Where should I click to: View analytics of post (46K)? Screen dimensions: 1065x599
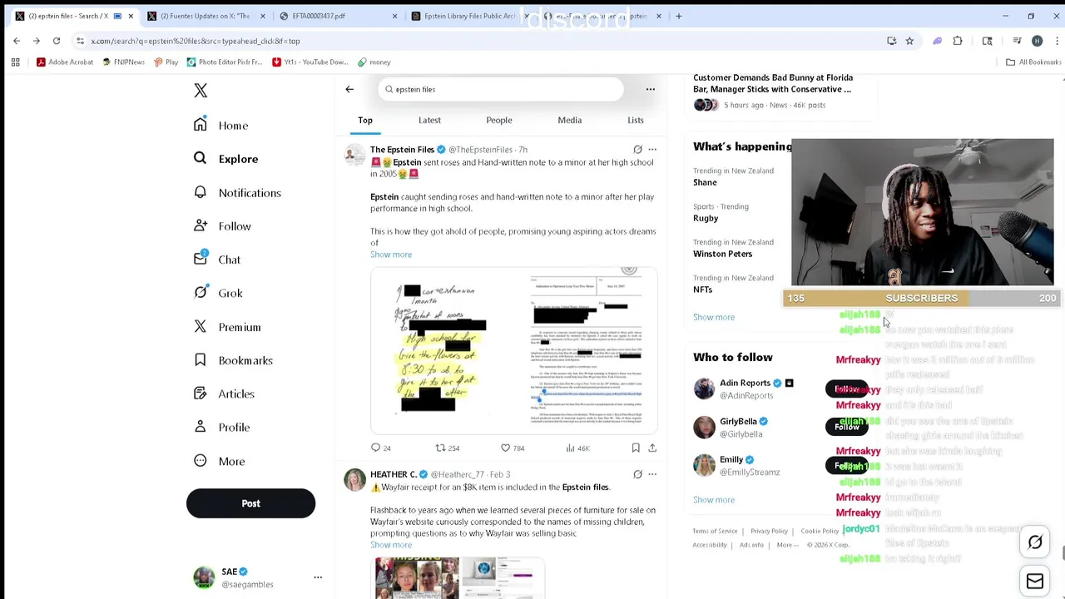pyautogui.click(x=577, y=448)
